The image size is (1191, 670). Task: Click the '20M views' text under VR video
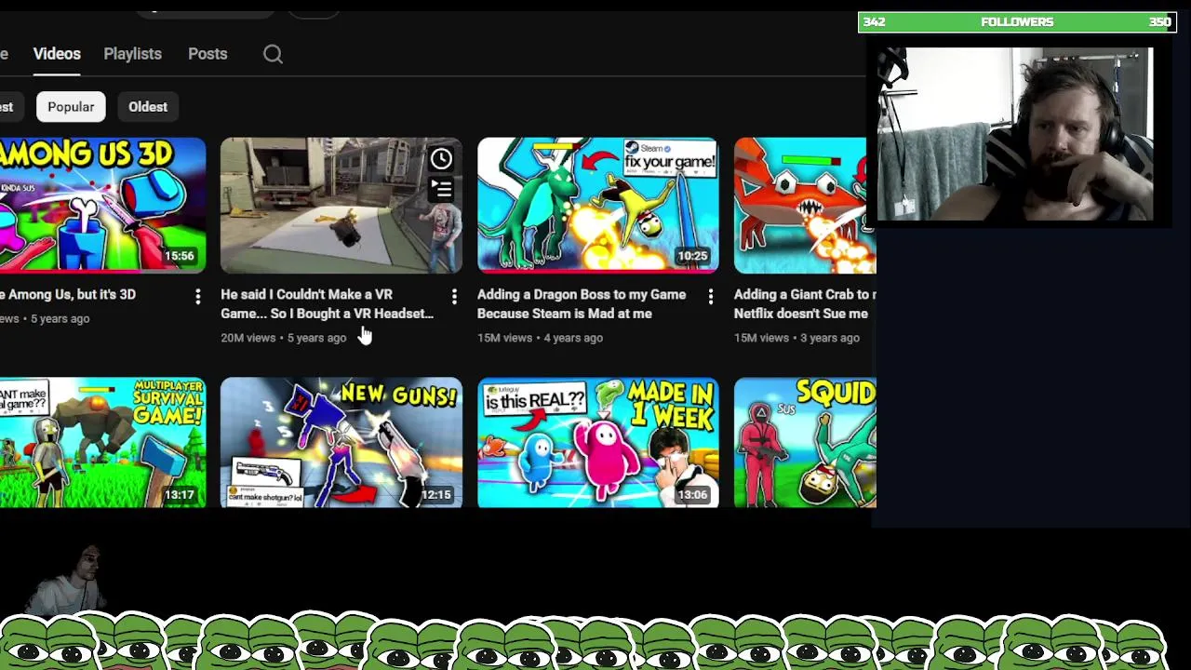pos(248,338)
